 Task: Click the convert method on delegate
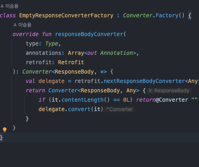79,109
